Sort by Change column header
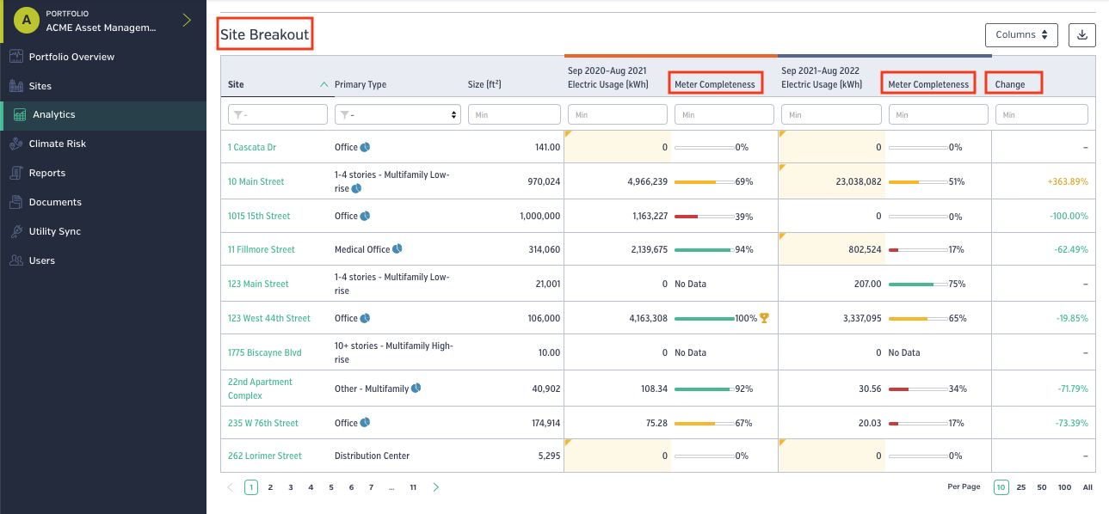 [x=1010, y=85]
